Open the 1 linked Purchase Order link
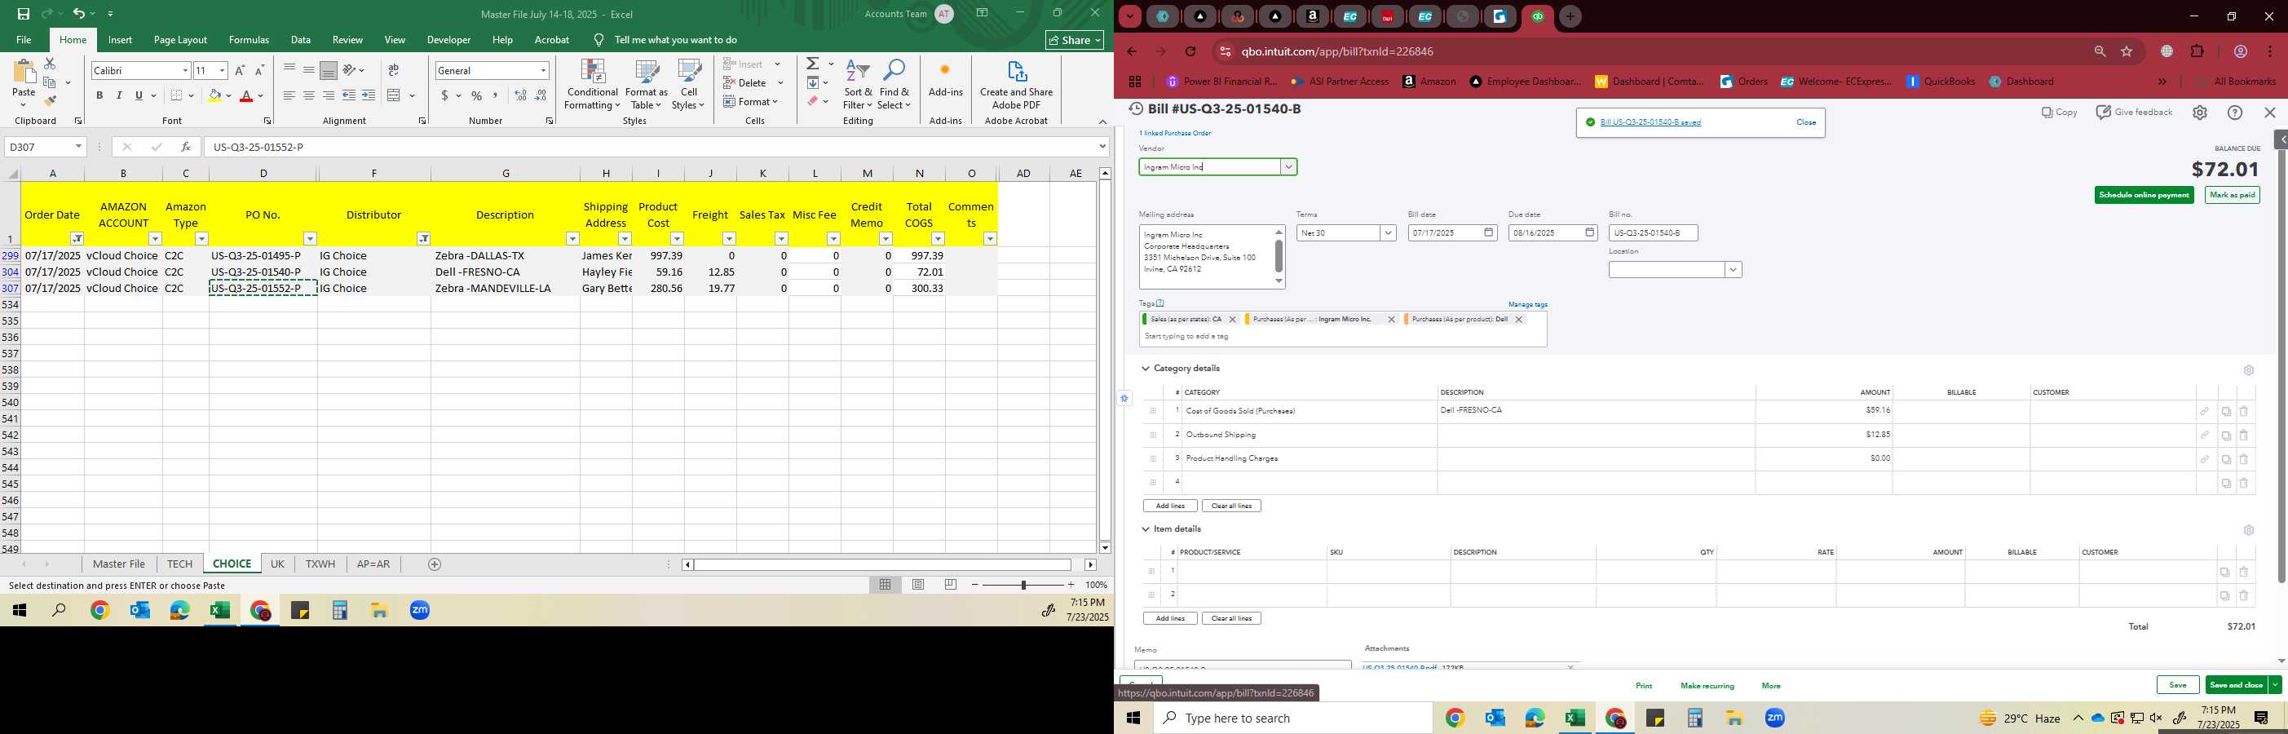Viewport: 2288px width, 734px height. [x=1175, y=133]
